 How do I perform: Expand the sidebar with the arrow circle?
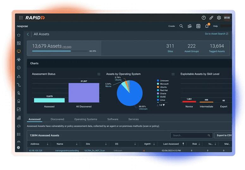pos(18,148)
